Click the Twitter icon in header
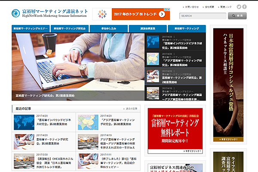The height and width of the screenshot is (172, 258). click(x=238, y=7)
